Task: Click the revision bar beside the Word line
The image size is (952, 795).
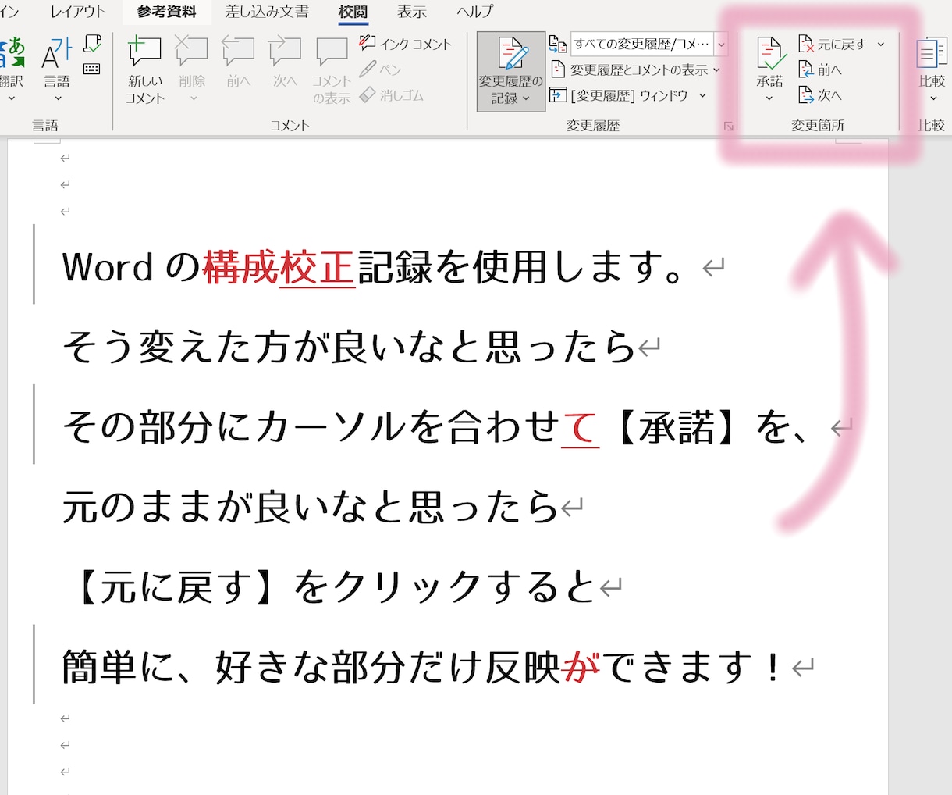Action: tap(34, 264)
